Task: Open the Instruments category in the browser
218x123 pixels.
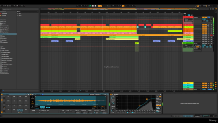Action: (x=5, y=26)
